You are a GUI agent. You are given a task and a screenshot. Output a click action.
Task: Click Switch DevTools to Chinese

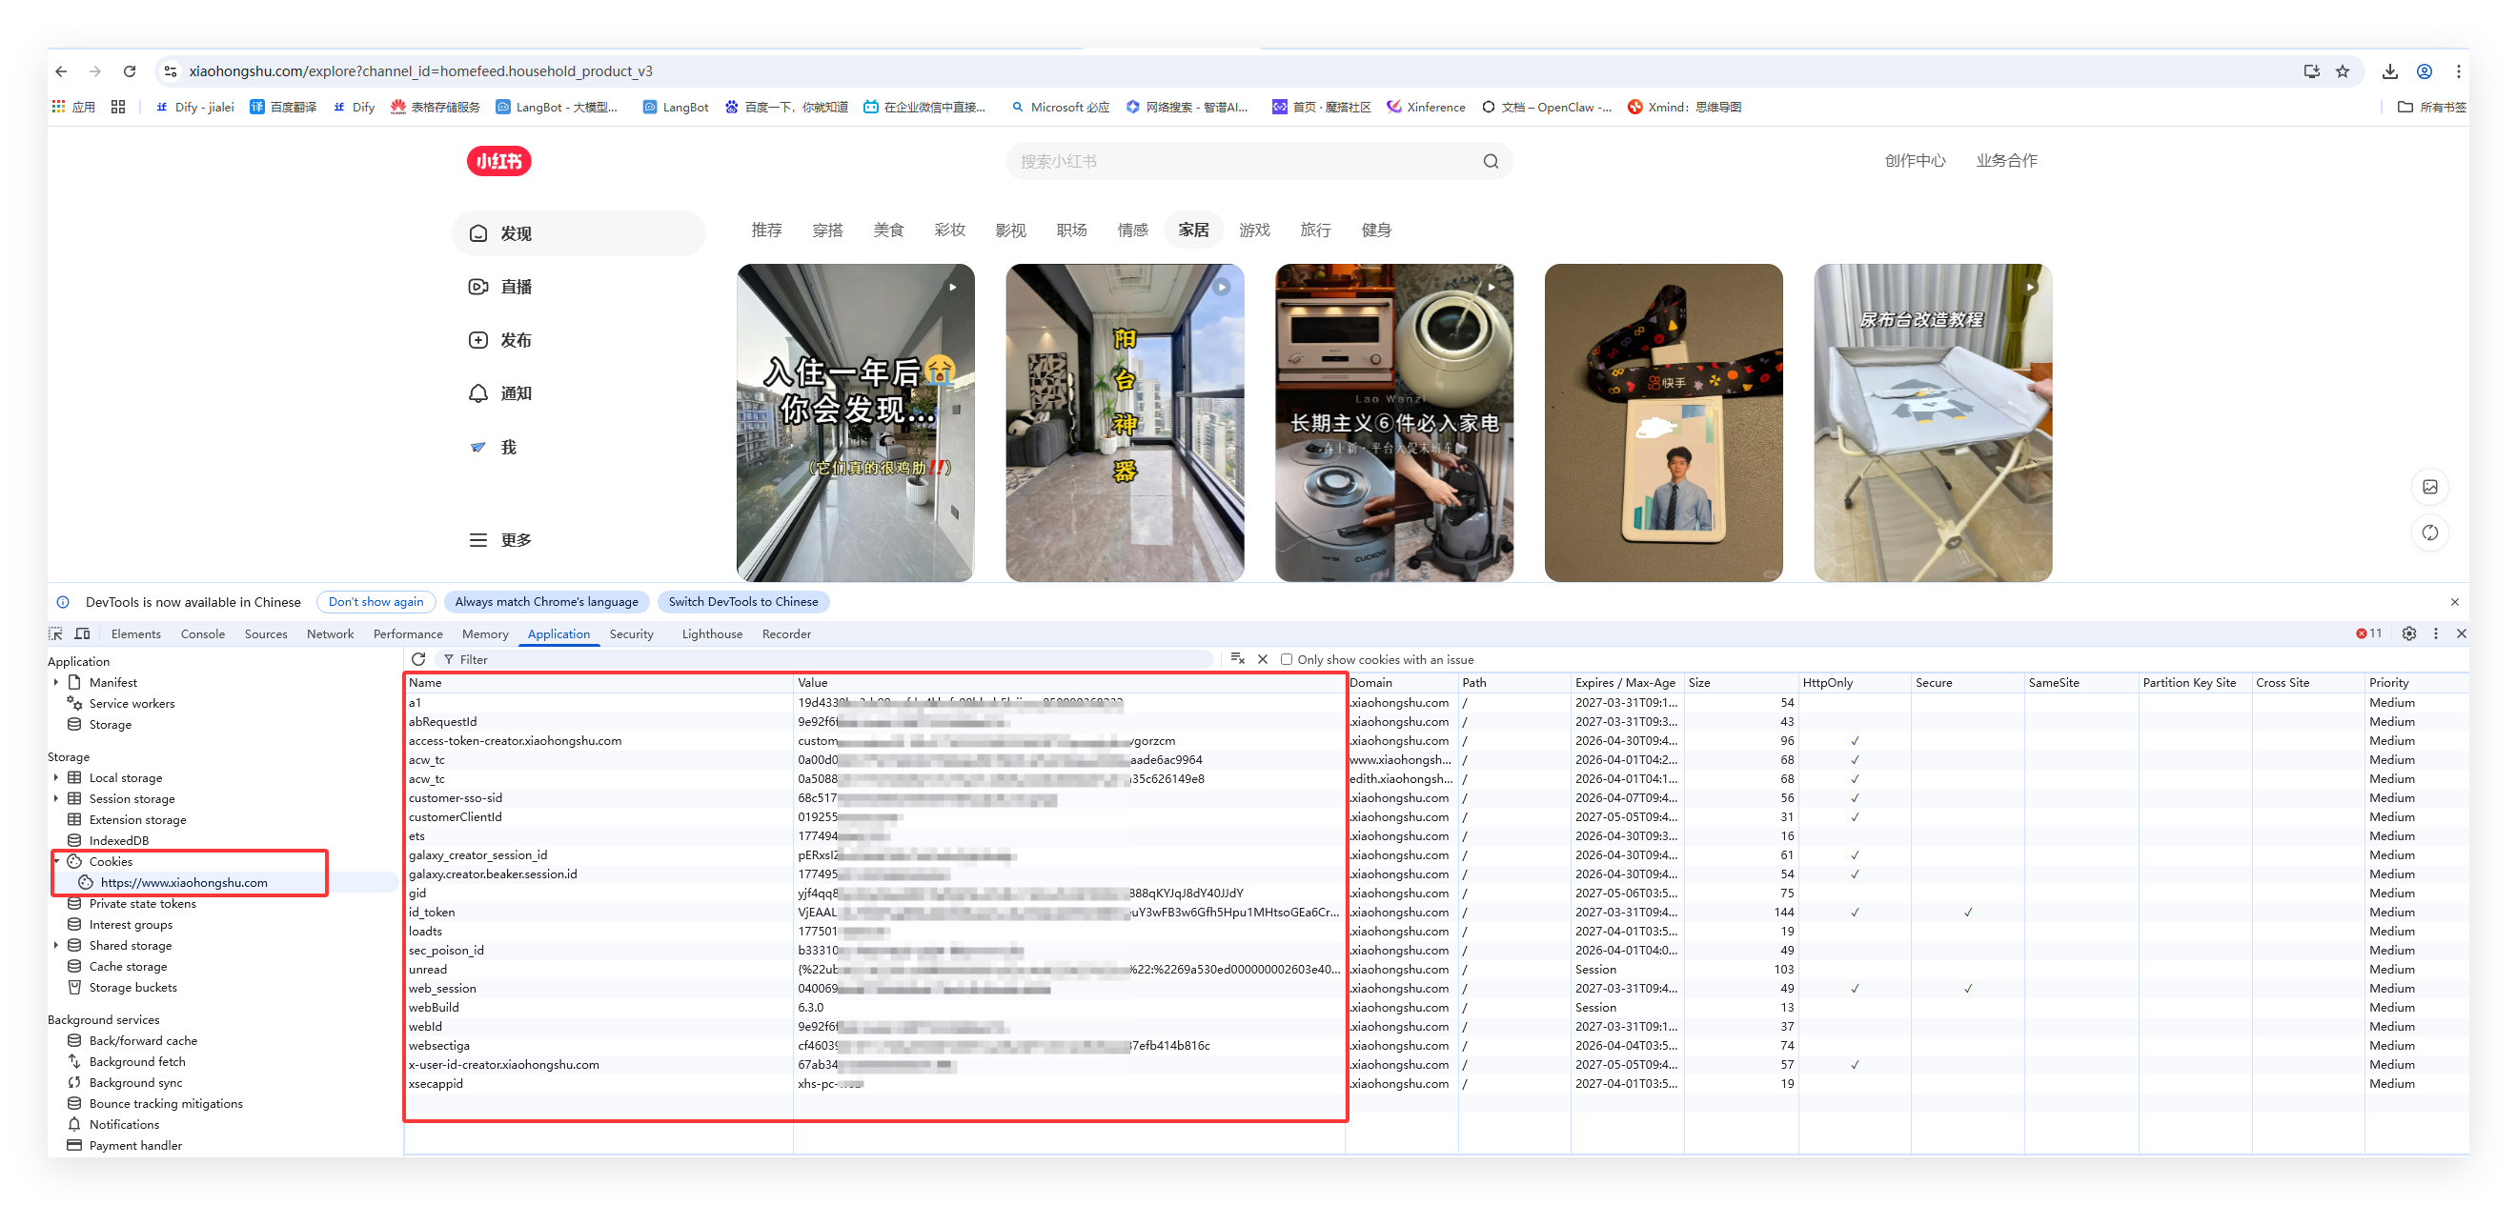pyautogui.click(x=742, y=601)
